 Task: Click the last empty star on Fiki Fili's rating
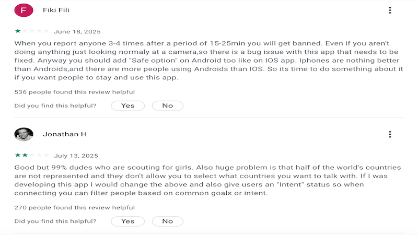pyautogui.click(x=47, y=31)
